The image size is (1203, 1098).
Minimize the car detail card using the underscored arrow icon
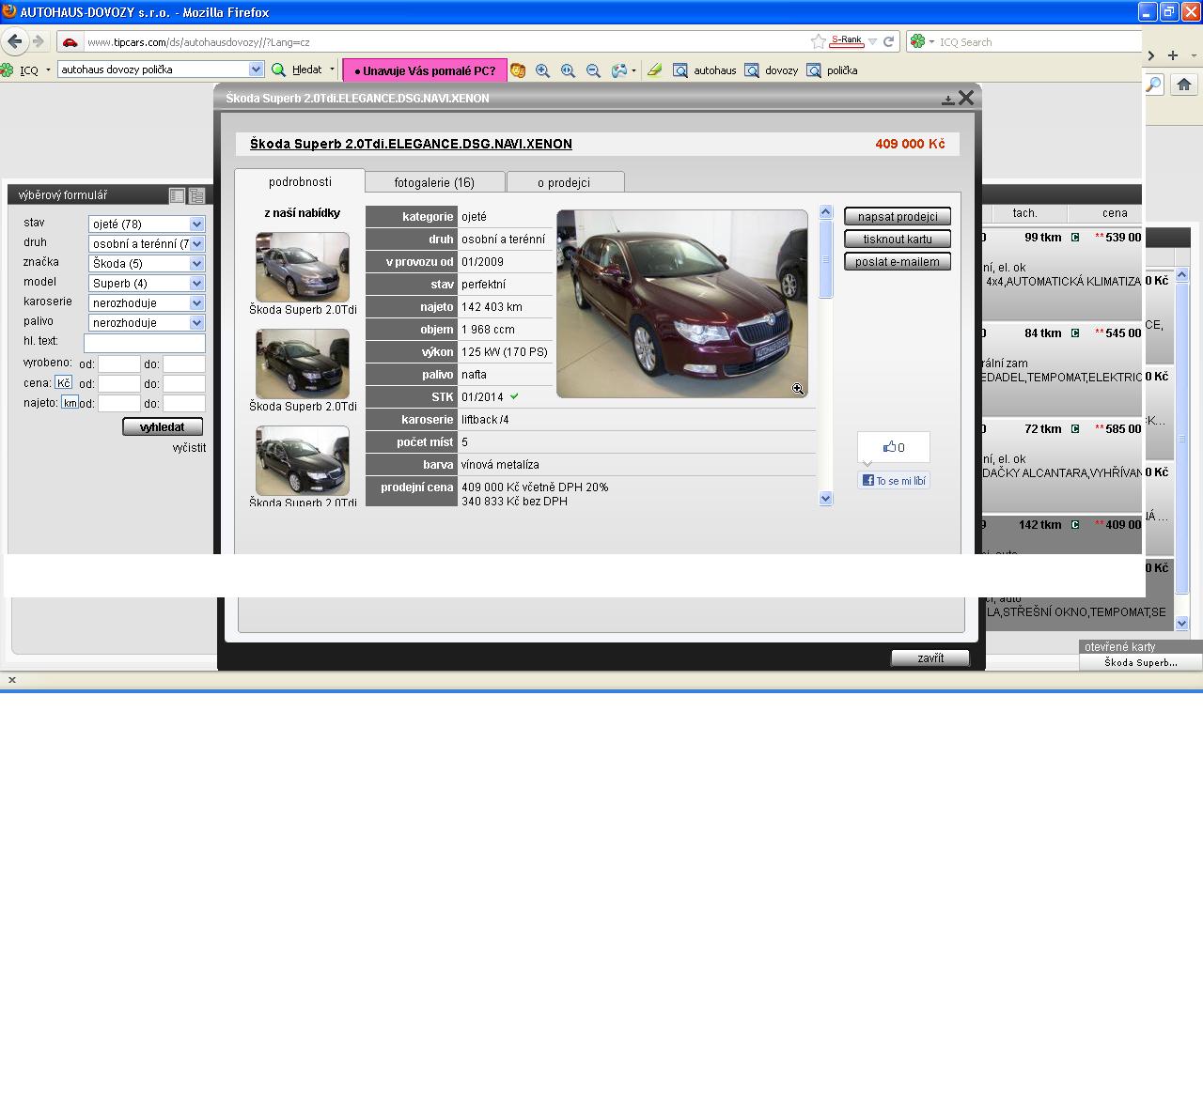(x=947, y=99)
